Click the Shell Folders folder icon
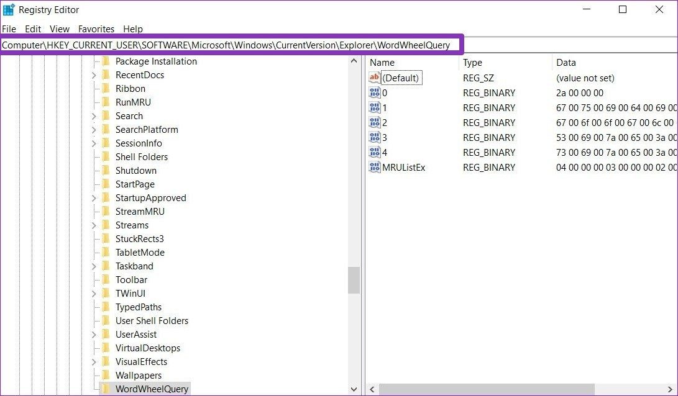The height and width of the screenshot is (396, 678). 106,157
